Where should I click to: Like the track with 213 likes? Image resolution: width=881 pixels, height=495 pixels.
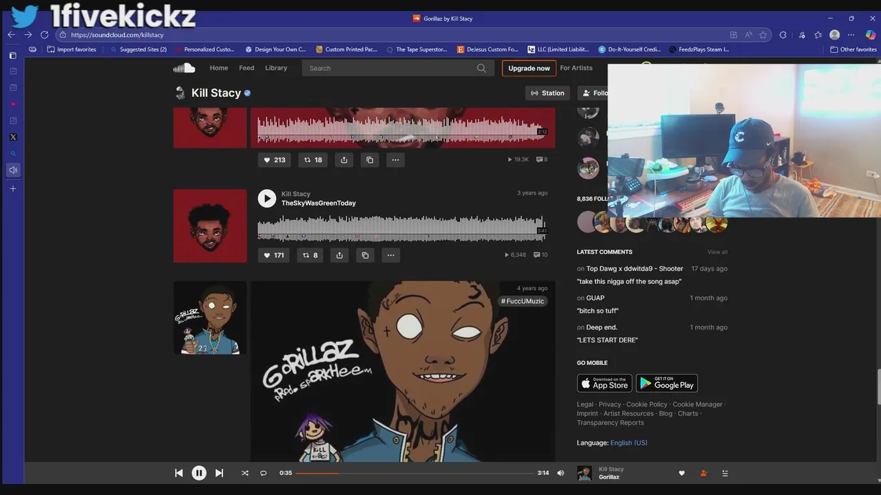274,159
